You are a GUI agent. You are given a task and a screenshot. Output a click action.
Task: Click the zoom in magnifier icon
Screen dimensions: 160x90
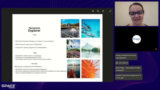(98, 11)
